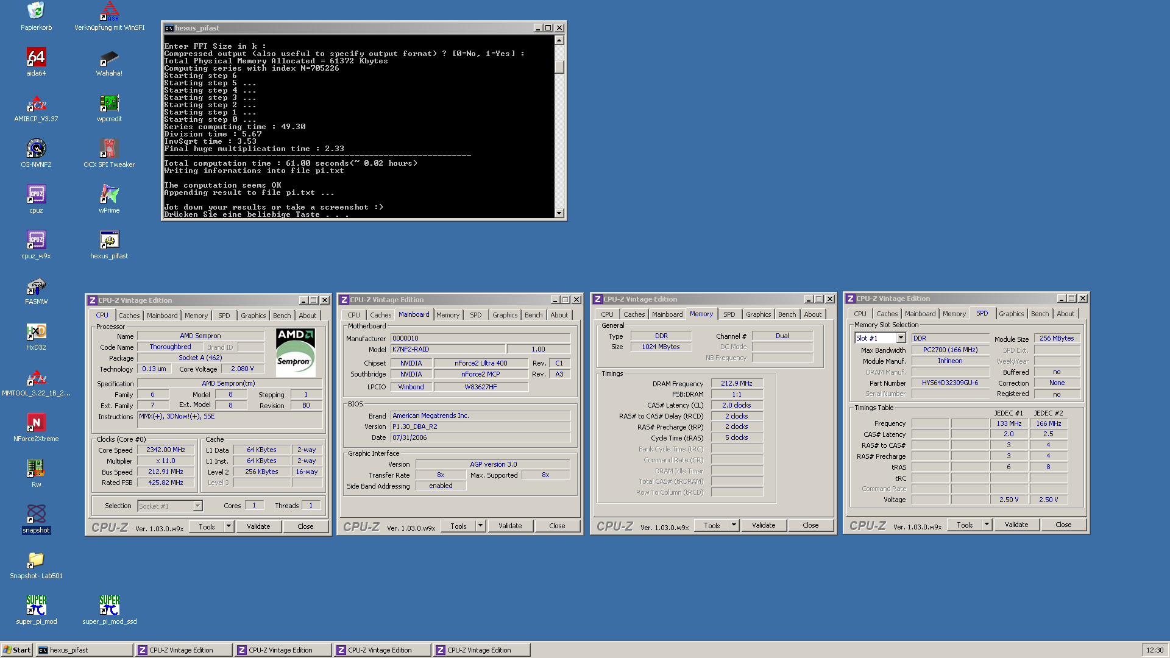Open SPD tab in Memory CPU-Z window
1170x658 pixels.
[729, 314]
